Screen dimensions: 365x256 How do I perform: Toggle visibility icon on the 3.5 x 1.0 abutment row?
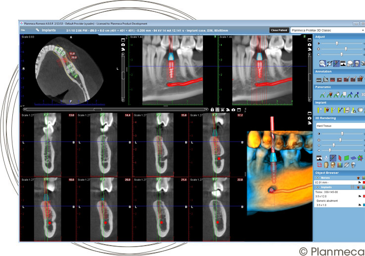point(360,205)
